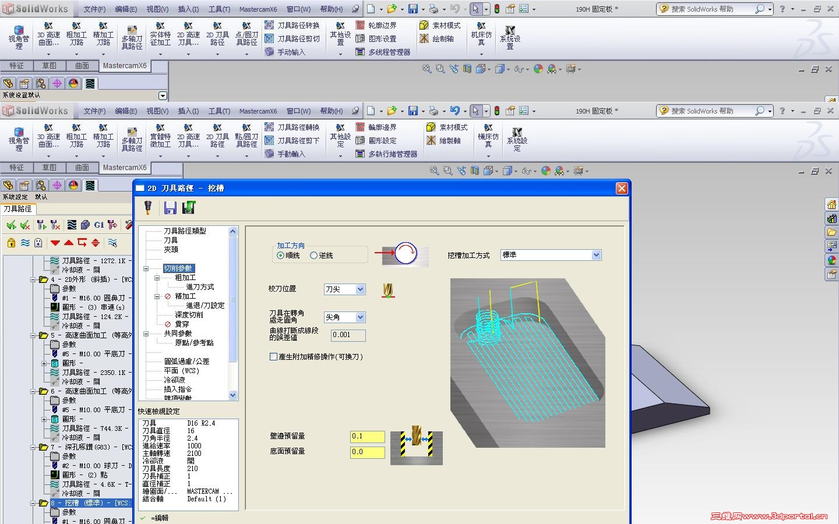Click the 底面預留量 field showing 0.0
This screenshot has width=839, height=524.
click(x=367, y=452)
